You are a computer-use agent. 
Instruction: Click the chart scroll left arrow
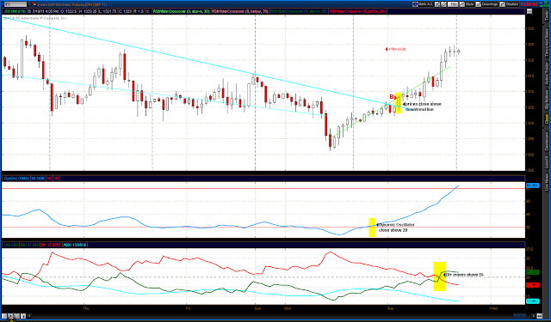[29, 316]
